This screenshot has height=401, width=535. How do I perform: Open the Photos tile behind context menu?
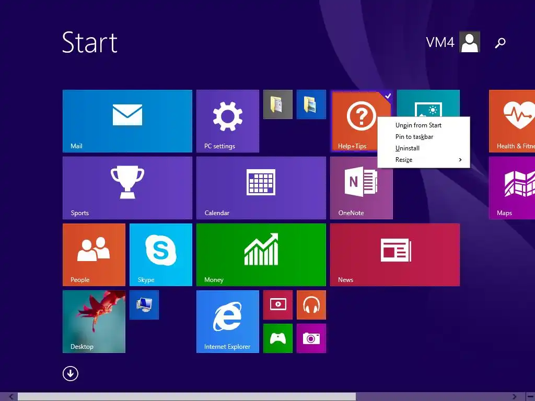(428, 103)
